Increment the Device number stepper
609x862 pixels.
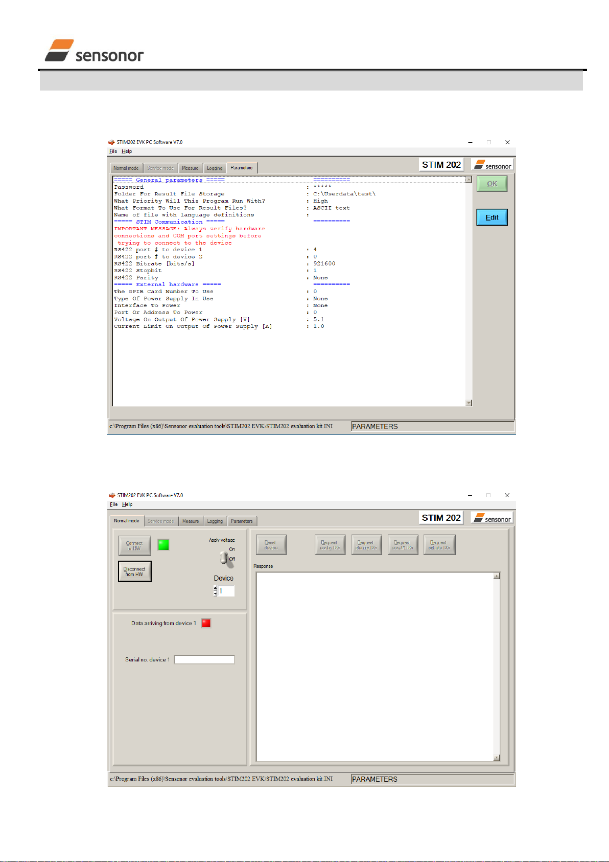[215, 588]
